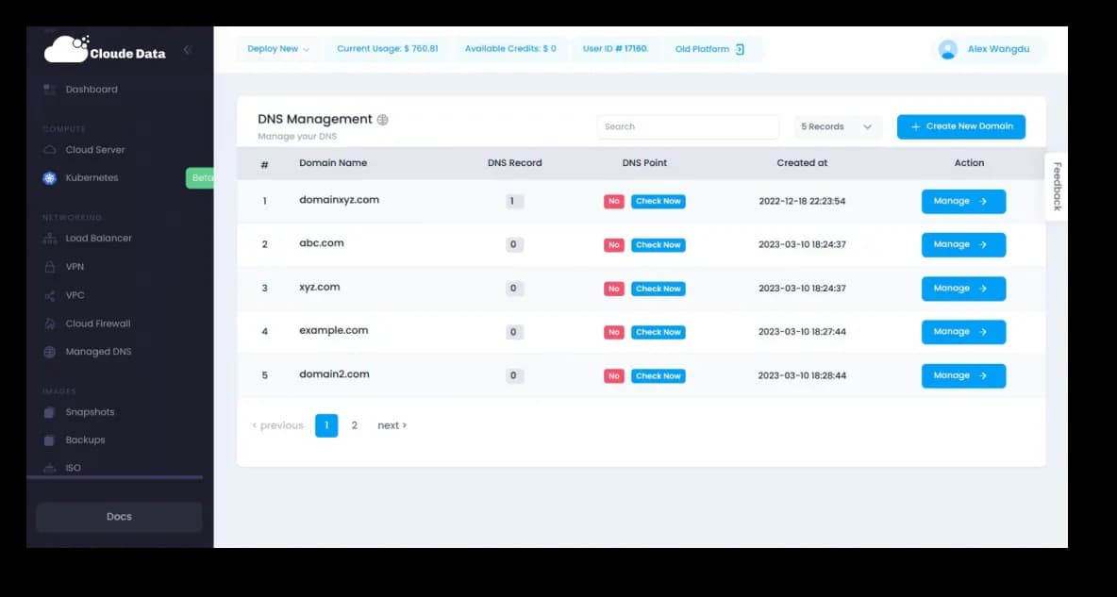Open the Snapshots menu item
The height and width of the screenshot is (597, 1117).
coord(90,412)
